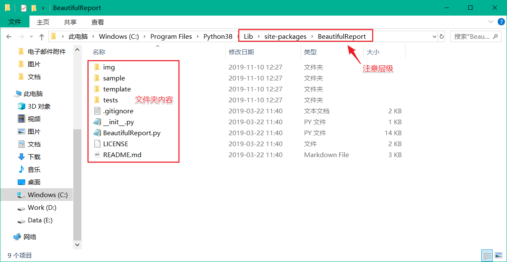Open the 查看 ribbon tab
Viewport: 507px width, 262px height.
tap(98, 22)
